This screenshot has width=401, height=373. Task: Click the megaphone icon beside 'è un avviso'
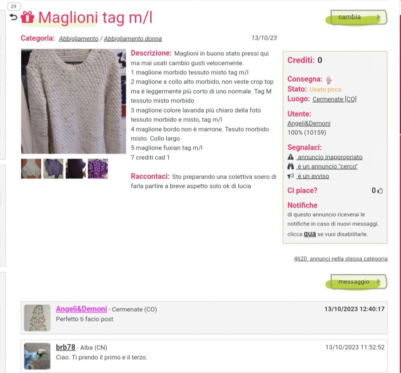coord(291,176)
